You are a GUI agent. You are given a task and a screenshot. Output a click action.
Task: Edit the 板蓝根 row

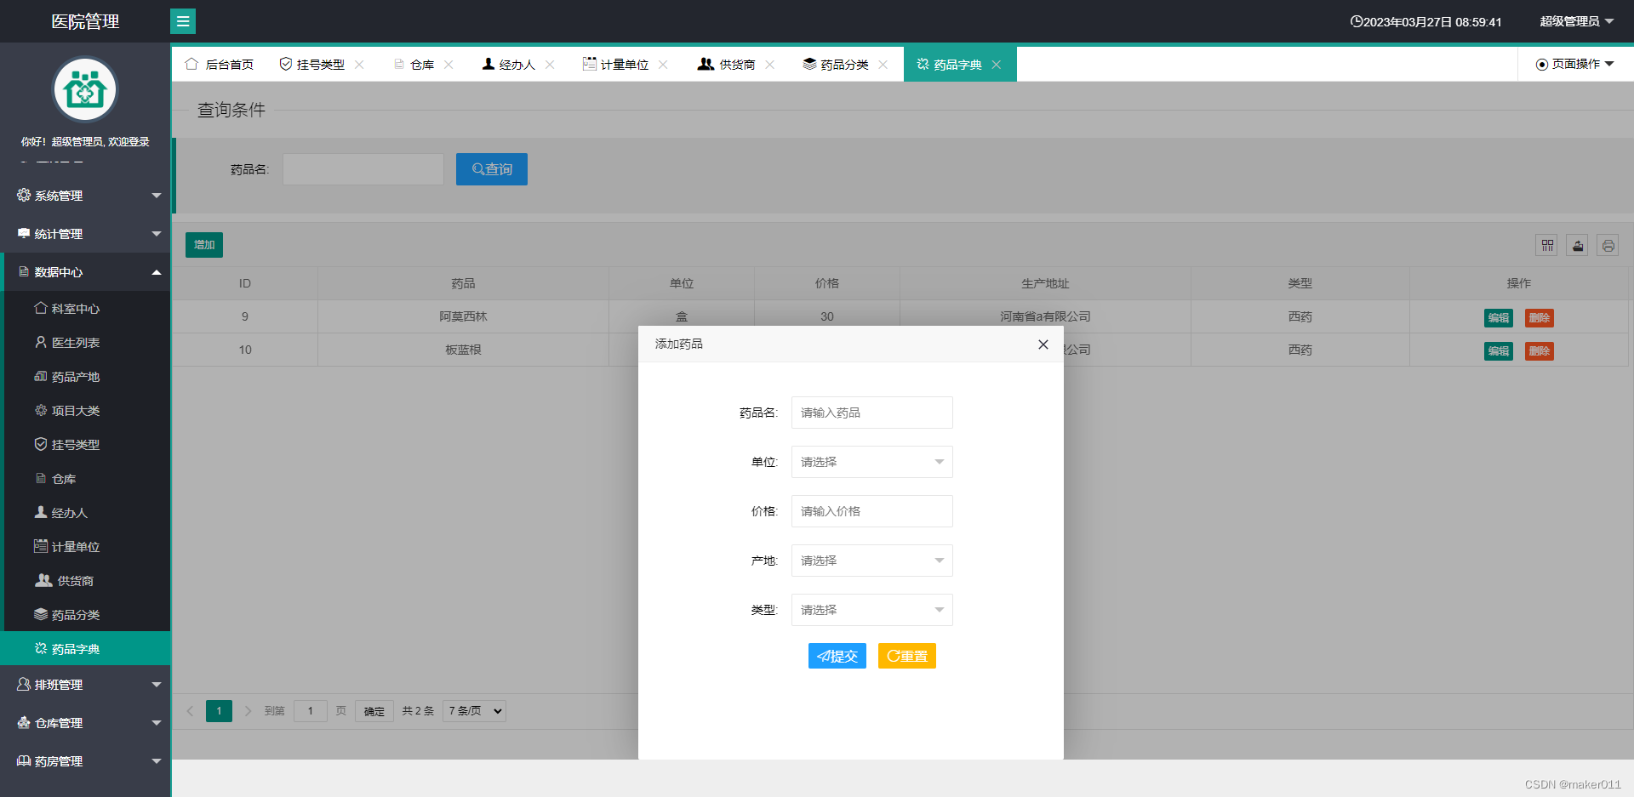(1499, 351)
